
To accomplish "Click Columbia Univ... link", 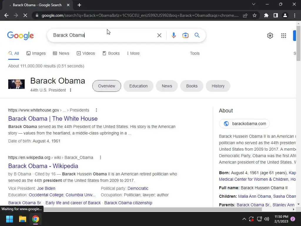I will (x=81, y=195).
